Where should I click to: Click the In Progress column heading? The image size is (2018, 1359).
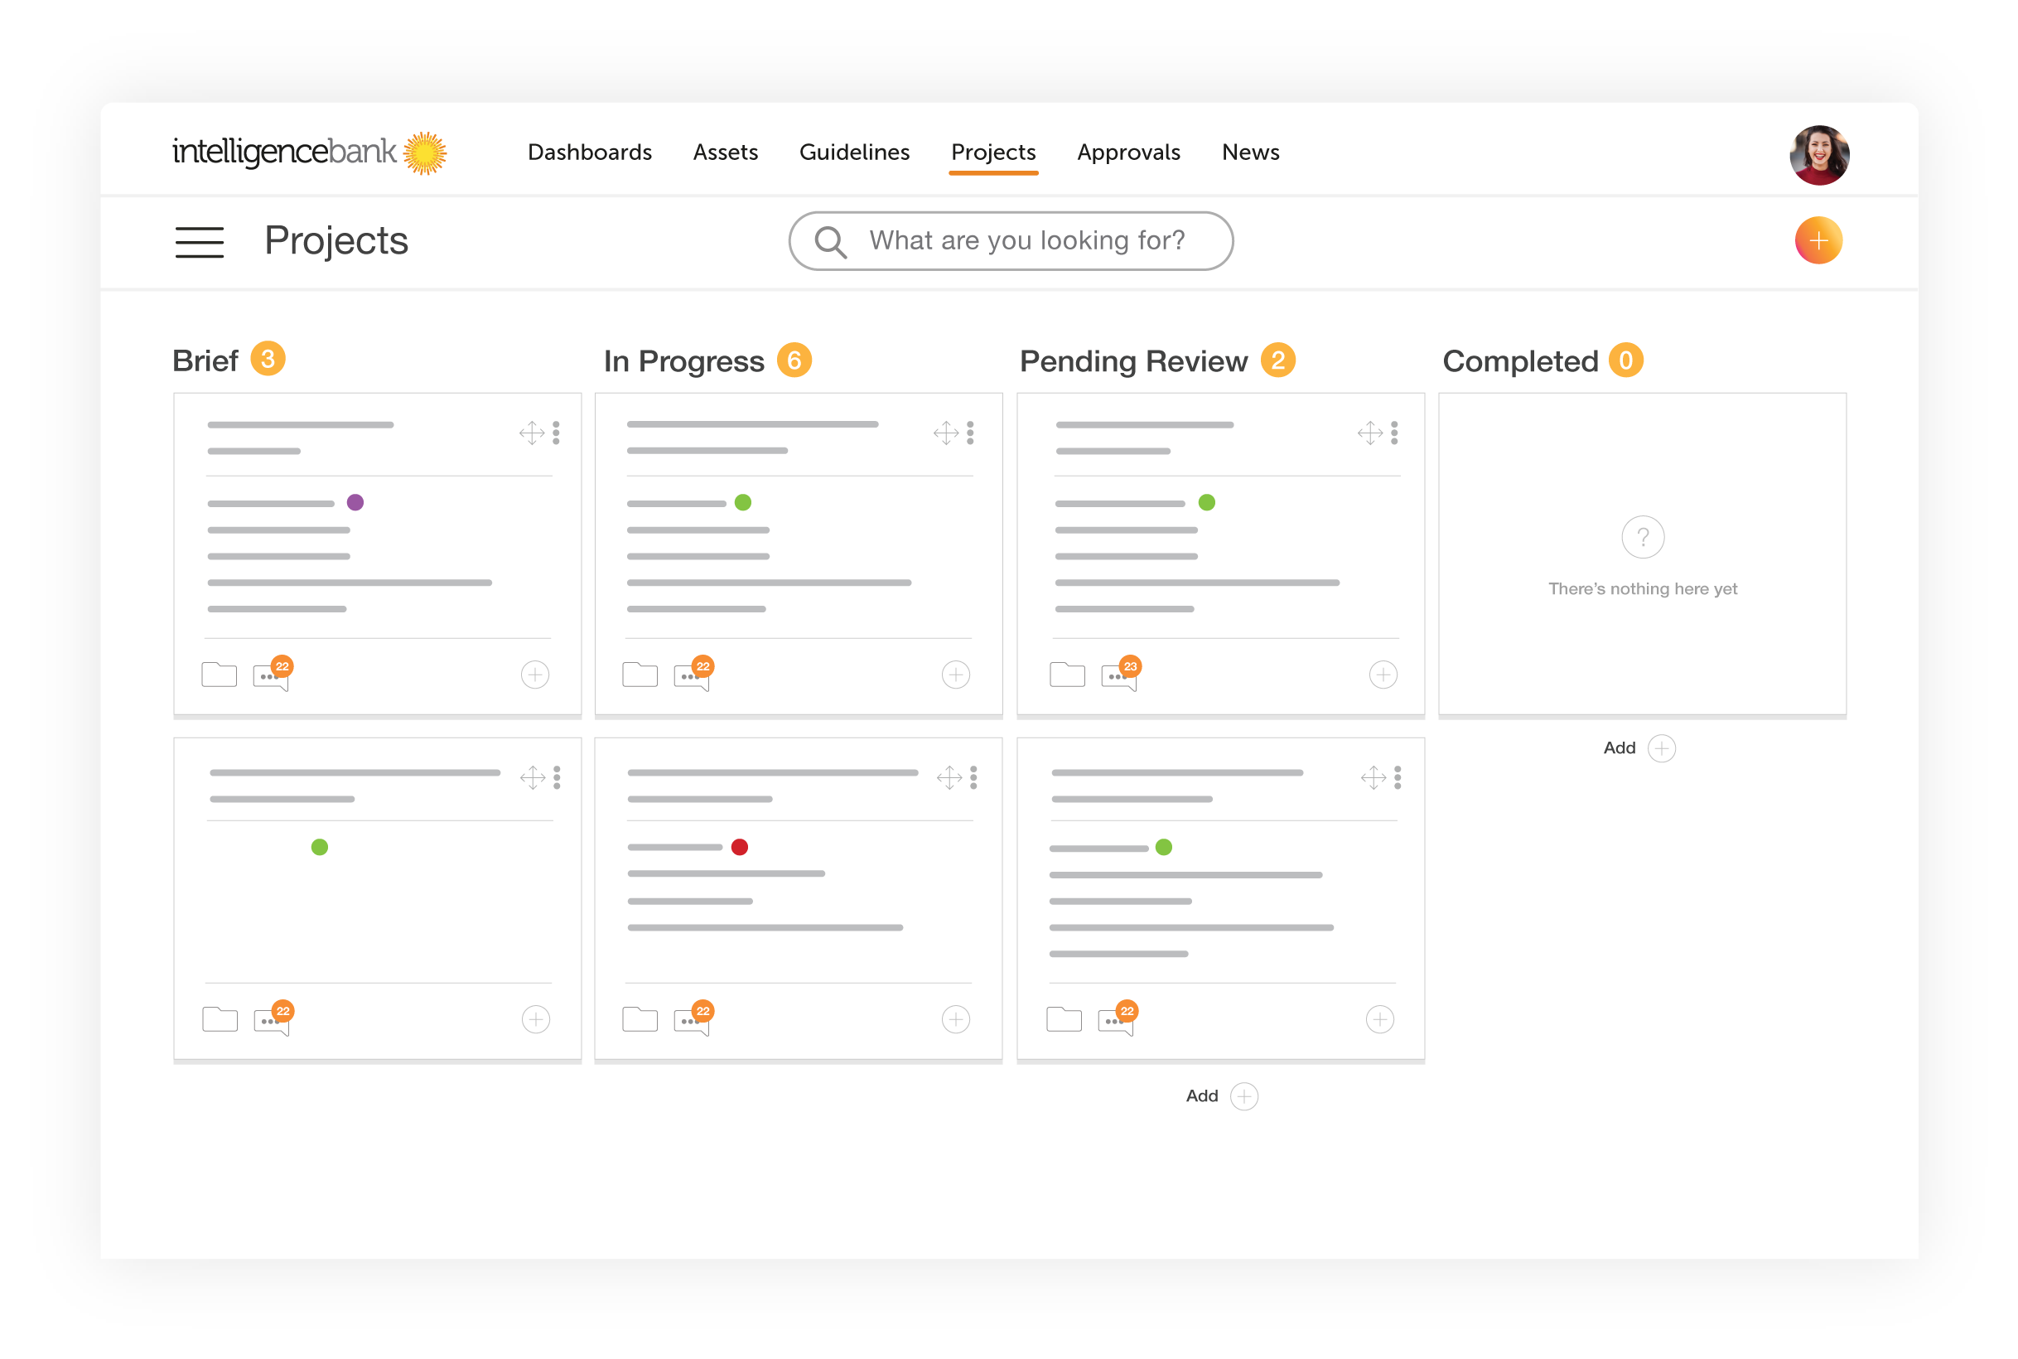[683, 360]
